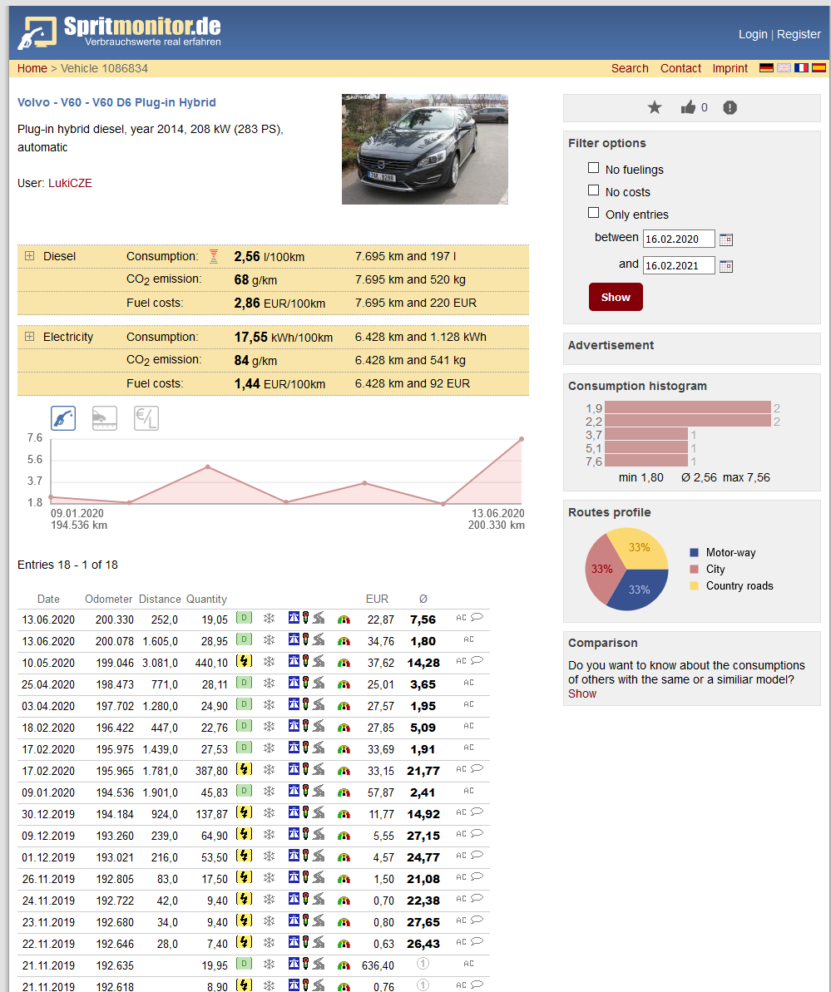Switch to the distance chart icon
The image size is (831, 992).
click(x=105, y=418)
